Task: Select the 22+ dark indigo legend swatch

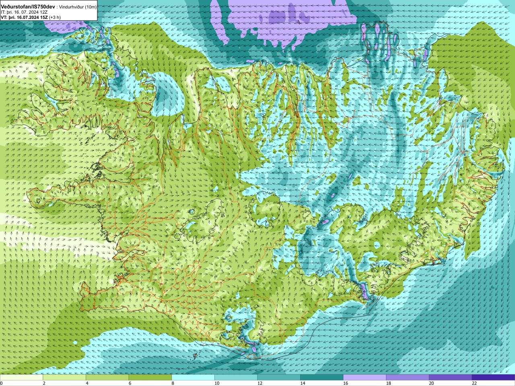Action: click(493, 378)
